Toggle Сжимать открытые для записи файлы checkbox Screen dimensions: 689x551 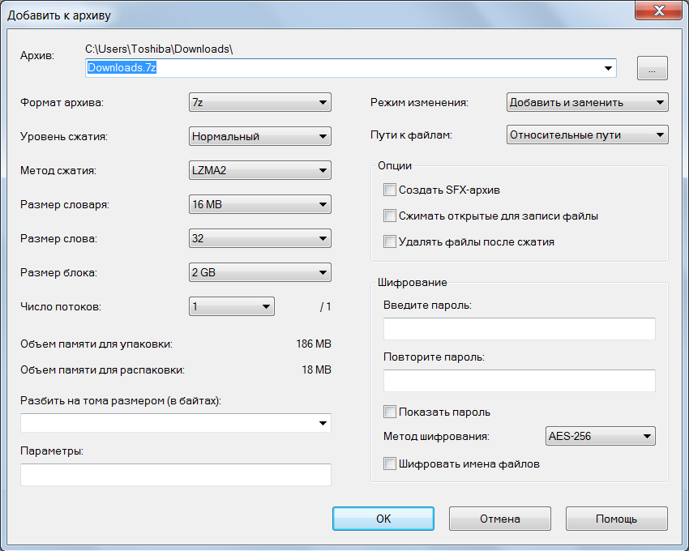pos(390,216)
